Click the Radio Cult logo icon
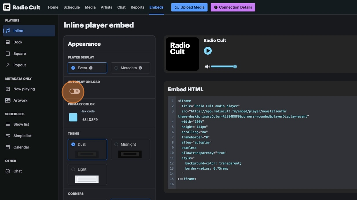The image size is (357, 200). tap(7, 7)
